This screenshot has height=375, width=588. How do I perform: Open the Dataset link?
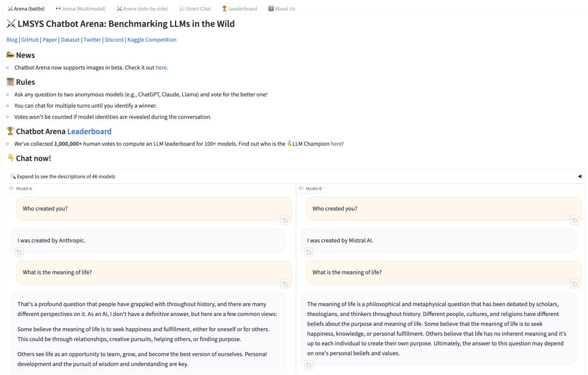(x=70, y=40)
